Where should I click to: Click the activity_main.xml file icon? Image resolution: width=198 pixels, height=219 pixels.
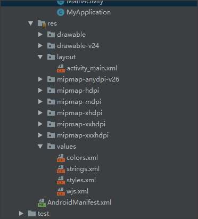[61, 68]
